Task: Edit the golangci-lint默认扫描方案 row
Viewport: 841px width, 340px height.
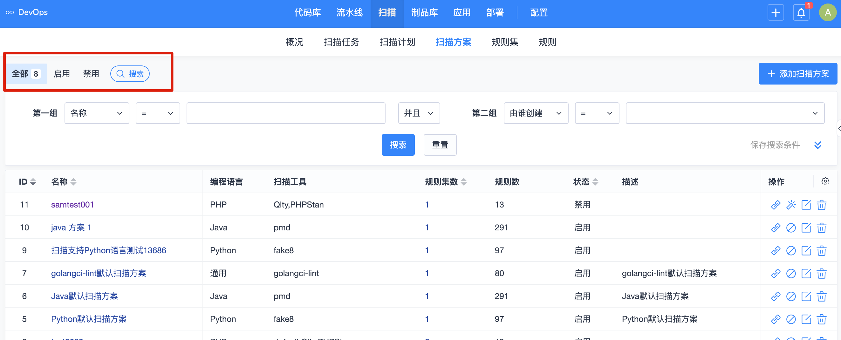Action: pyautogui.click(x=806, y=274)
